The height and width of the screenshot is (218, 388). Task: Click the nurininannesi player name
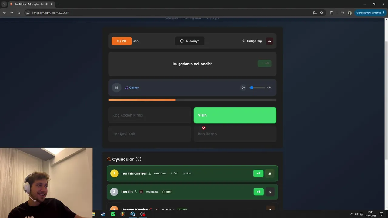pos(134,173)
